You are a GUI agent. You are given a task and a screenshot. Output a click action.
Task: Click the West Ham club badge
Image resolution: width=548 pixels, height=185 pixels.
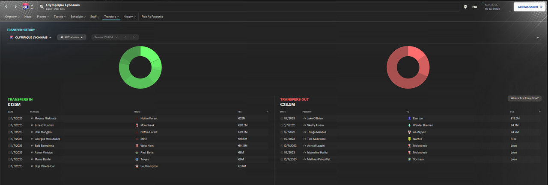coord(137,146)
